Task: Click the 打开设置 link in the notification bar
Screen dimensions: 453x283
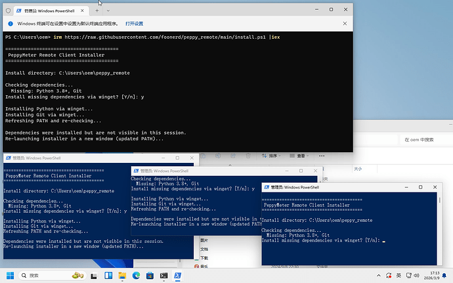Action: pyautogui.click(x=135, y=23)
